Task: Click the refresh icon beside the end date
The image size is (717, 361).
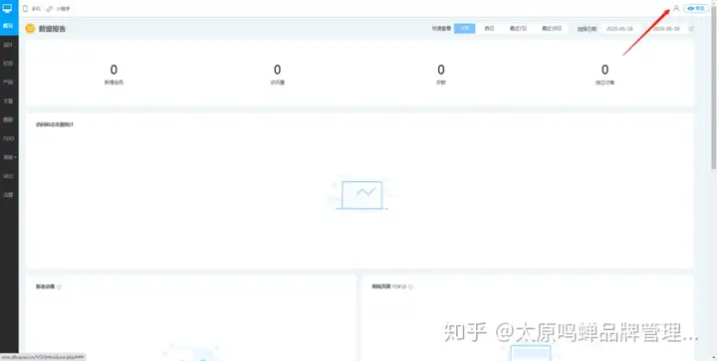Action: pyautogui.click(x=691, y=29)
